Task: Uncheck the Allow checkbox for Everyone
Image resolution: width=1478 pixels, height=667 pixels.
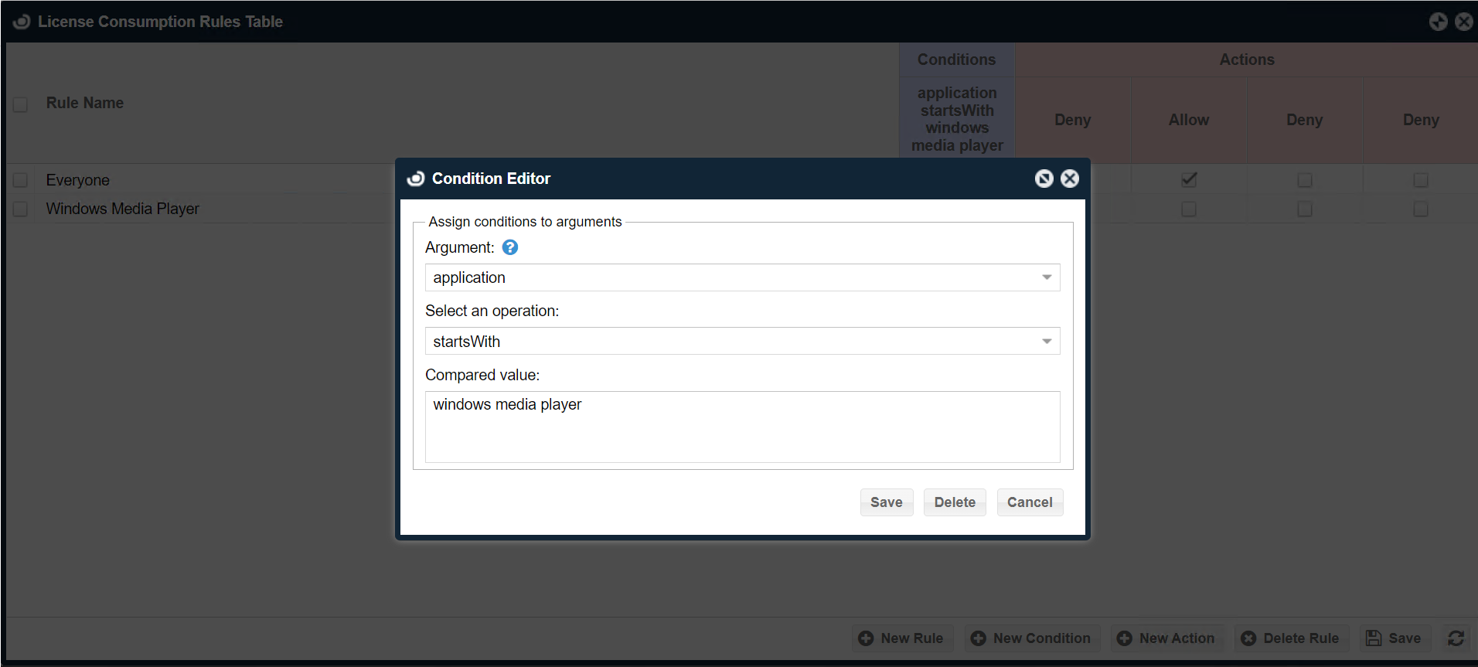Action: click(x=1189, y=180)
